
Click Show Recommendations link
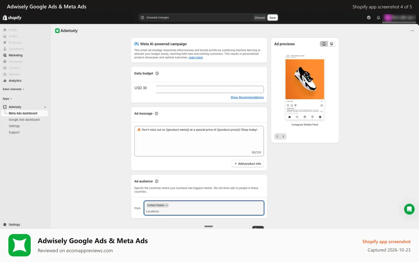[x=247, y=97]
